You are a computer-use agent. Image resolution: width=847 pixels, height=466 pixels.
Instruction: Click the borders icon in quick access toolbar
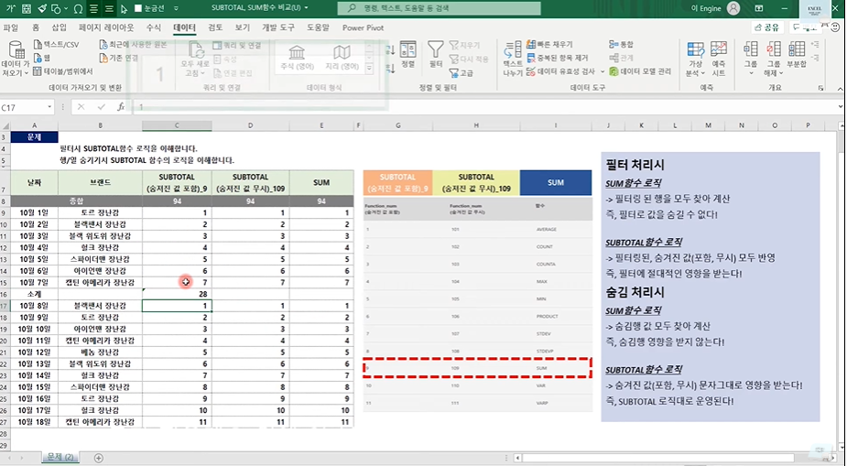pos(26,8)
